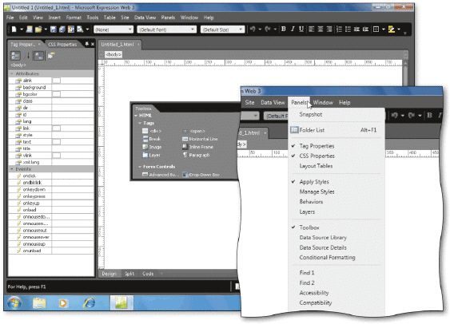Viewport: 450px width, 324px height.
Task: Open Windows Explorer from taskbar
Action: (39, 303)
